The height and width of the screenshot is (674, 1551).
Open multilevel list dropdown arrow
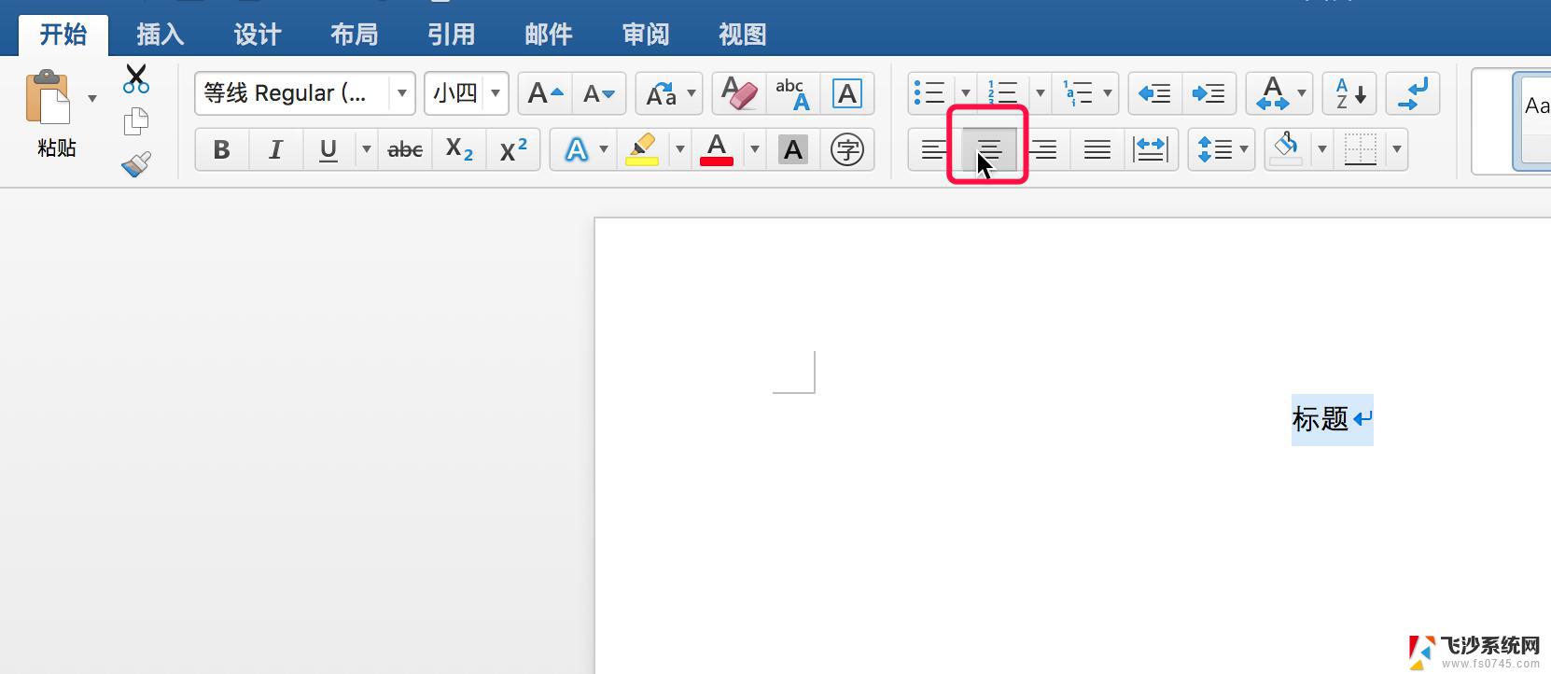[1108, 93]
